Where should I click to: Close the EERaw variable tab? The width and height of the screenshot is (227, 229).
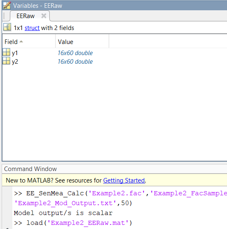[44, 16]
